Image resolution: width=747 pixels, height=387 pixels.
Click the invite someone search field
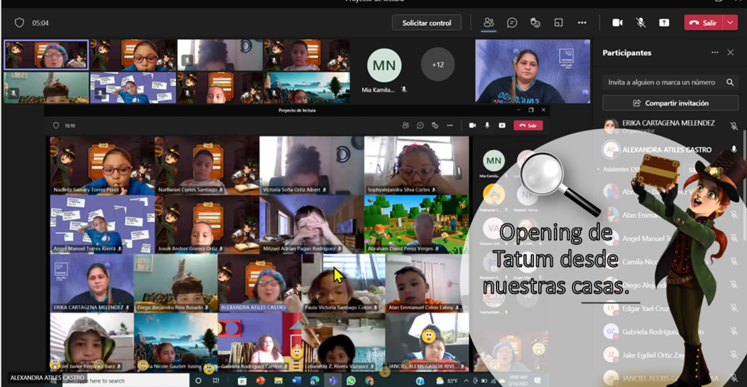tap(670, 82)
